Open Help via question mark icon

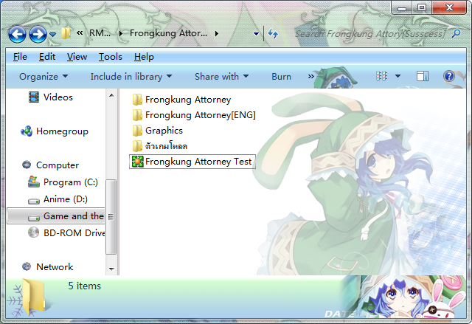449,76
